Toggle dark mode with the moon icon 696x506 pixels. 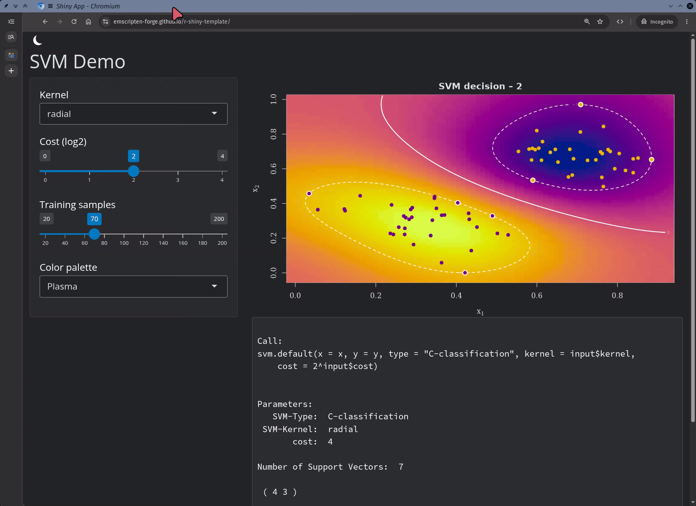[x=38, y=40]
